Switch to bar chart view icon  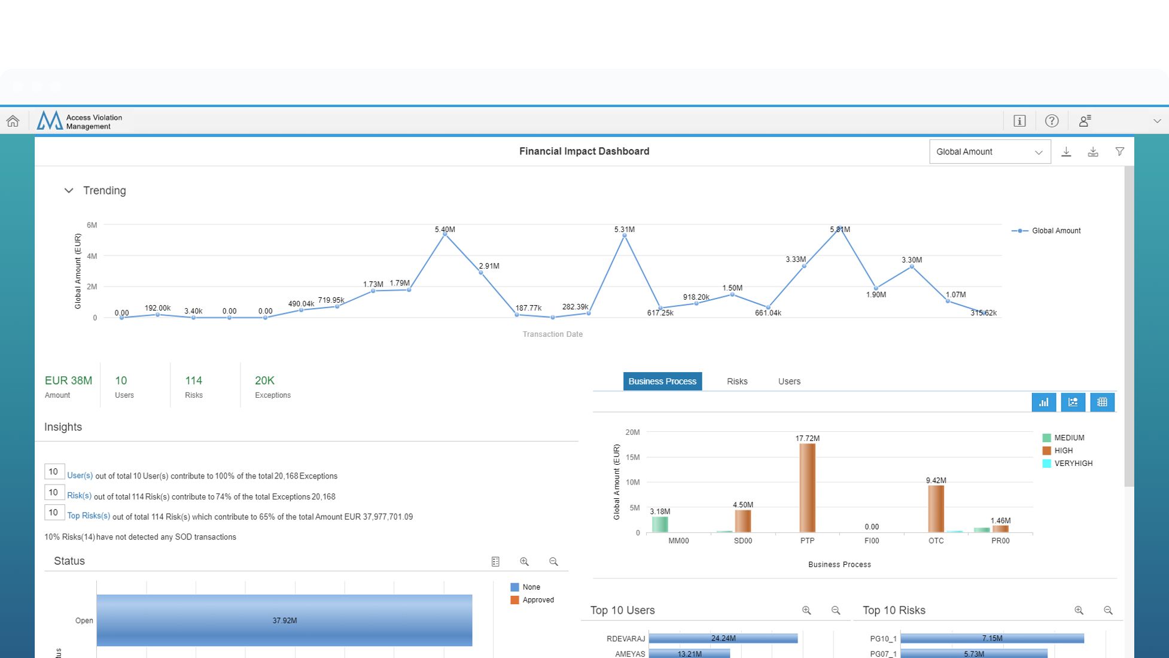coord(1043,403)
